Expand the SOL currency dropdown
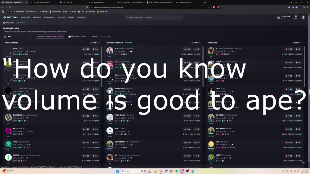310x174 pixels. (x=283, y=19)
